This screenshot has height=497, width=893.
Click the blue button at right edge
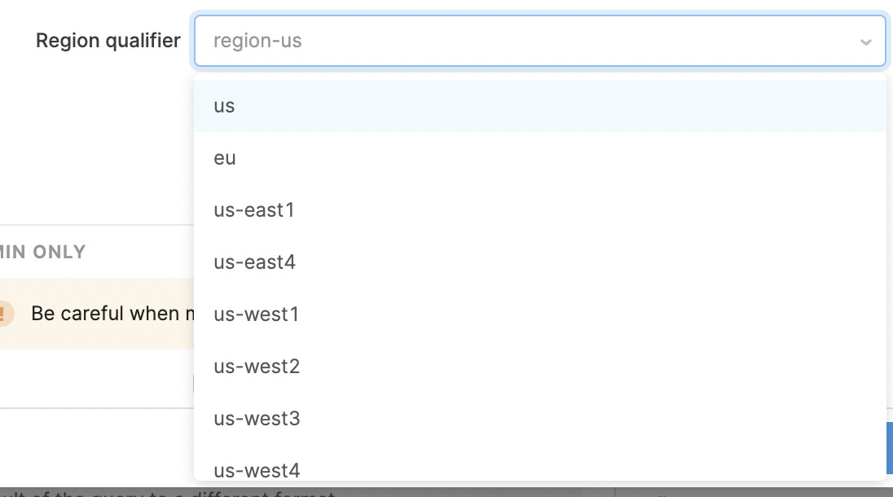890,448
